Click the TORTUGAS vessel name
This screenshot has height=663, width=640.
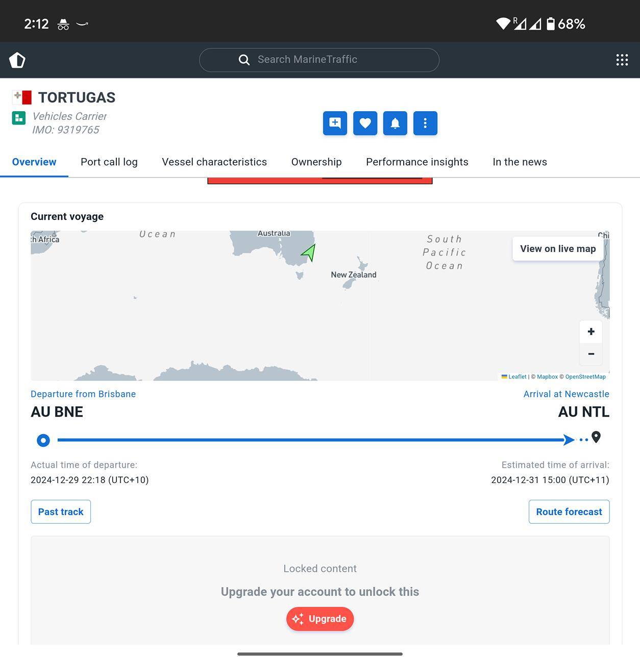pyautogui.click(x=77, y=97)
